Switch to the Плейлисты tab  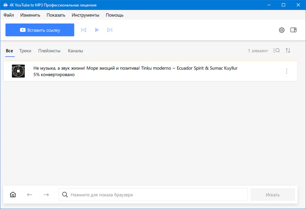click(x=49, y=51)
